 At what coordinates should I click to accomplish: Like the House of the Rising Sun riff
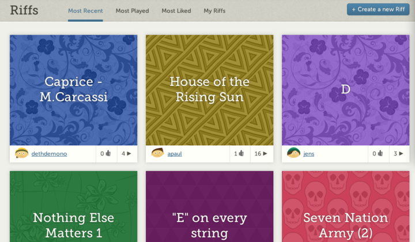click(x=240, y=154)
